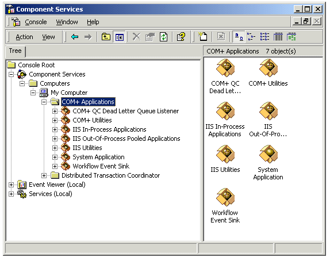Expand the IIS Utilities tree node
This screenshot has width=330, height=261.
pyautogui.click(x=55, y=148)
